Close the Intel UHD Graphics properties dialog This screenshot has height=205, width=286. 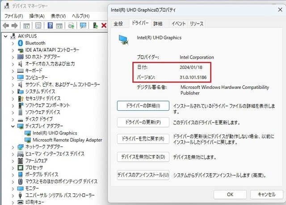[x=280, y=10]
